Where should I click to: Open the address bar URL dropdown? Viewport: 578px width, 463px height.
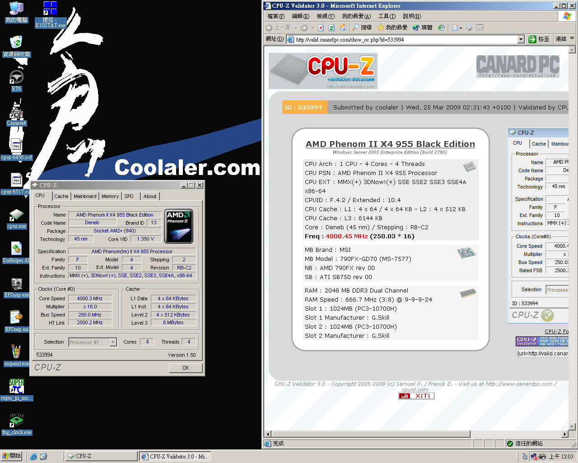click(521, 39)
